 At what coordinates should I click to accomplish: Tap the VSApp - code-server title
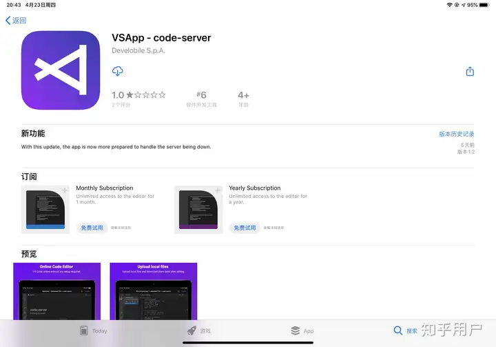(161, 38)
